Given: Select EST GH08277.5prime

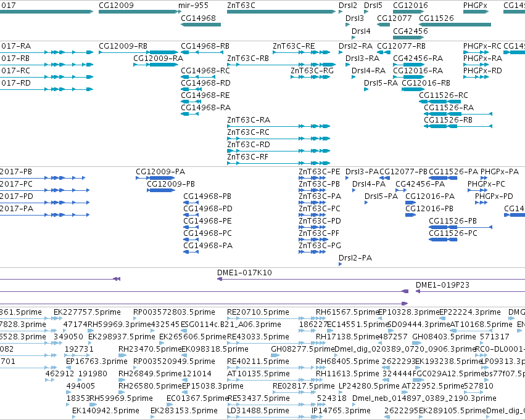Looking at the screenshot, I should 303,349.
